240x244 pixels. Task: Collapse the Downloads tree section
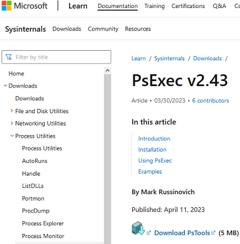pos(5,86)
